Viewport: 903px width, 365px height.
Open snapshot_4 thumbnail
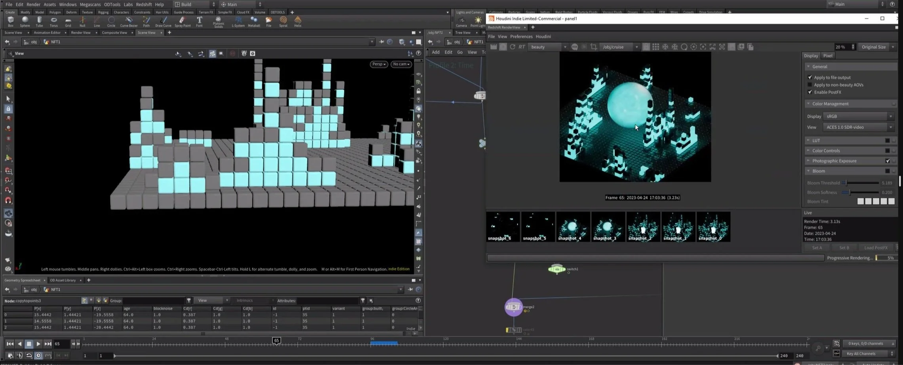pos(573,227)
